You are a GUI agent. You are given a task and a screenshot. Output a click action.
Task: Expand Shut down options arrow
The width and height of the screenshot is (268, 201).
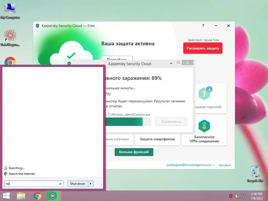pyautogui.click(x=91, y=184)
